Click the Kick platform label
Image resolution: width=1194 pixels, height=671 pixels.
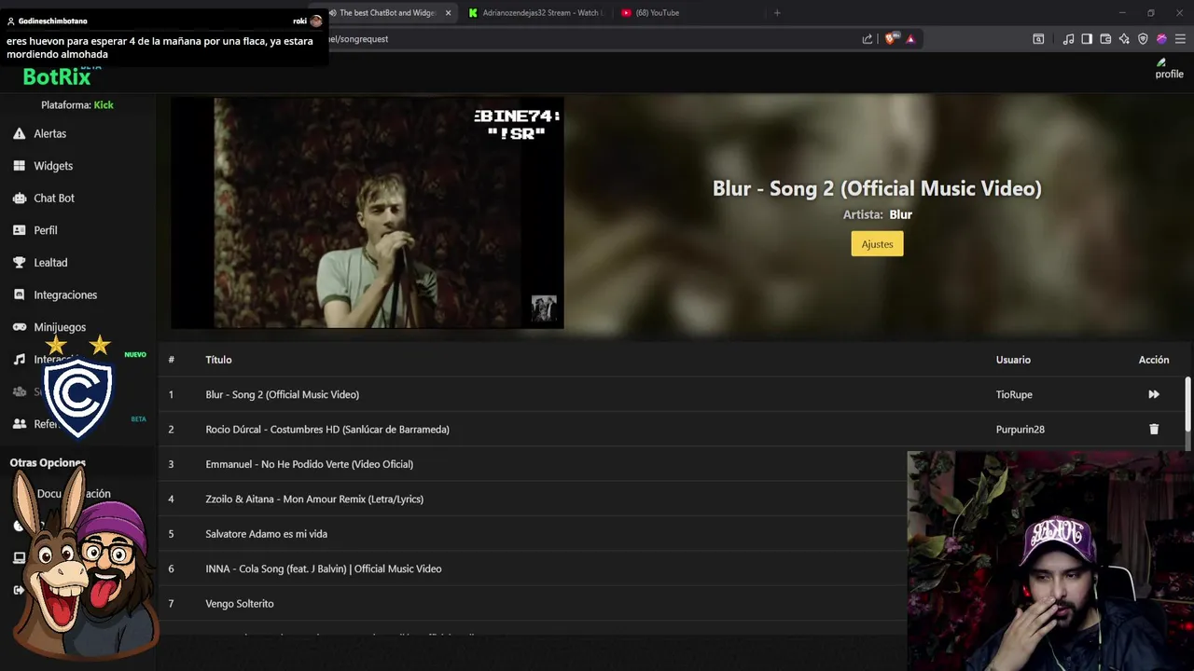point(104,105)
